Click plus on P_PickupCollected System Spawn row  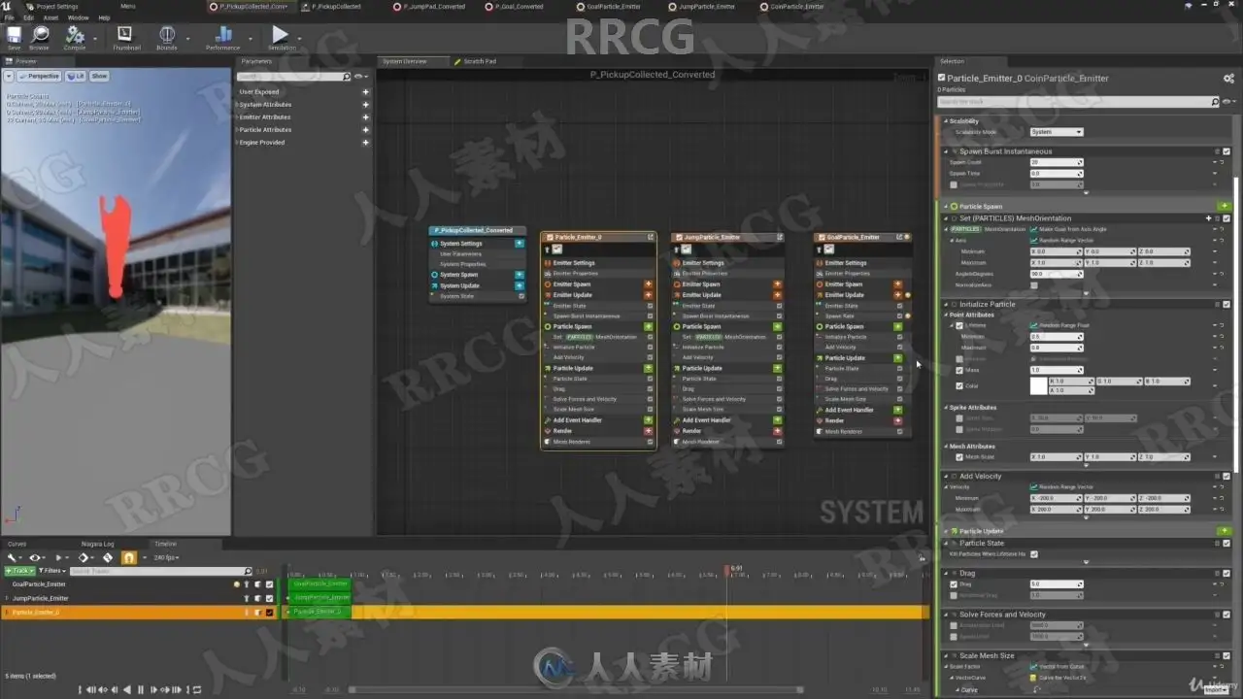(x=520, y=275)
